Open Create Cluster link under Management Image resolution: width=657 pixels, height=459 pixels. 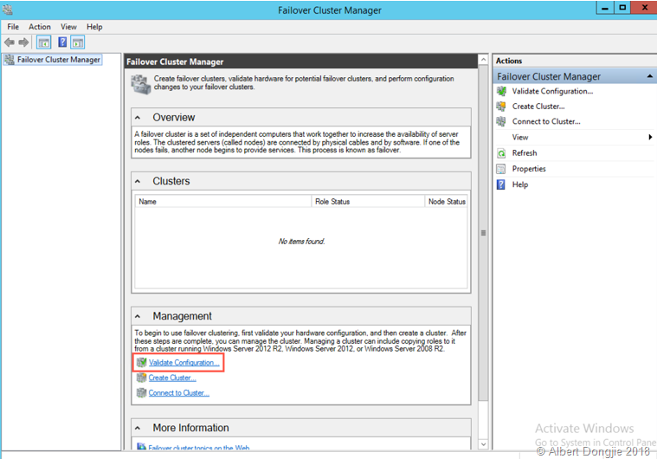tap(172, 378)
